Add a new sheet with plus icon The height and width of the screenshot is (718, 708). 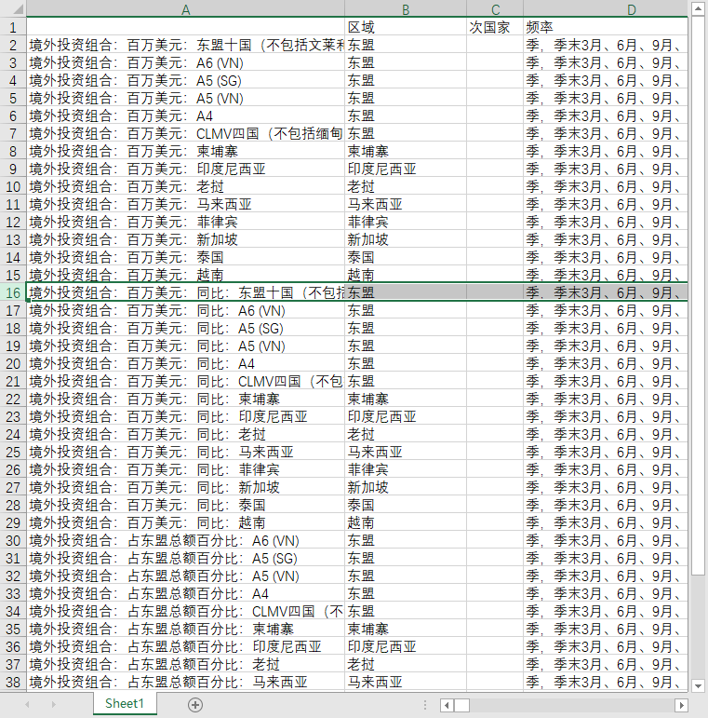click(x=195, y=705)
